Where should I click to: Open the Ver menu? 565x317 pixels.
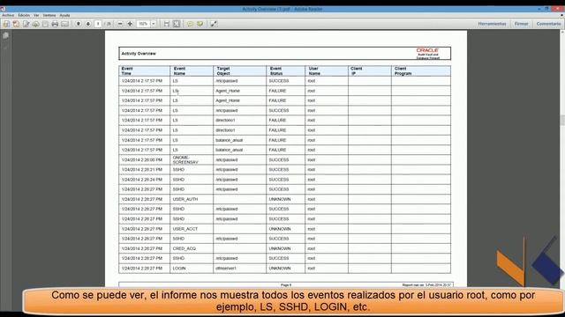(36, 16)
